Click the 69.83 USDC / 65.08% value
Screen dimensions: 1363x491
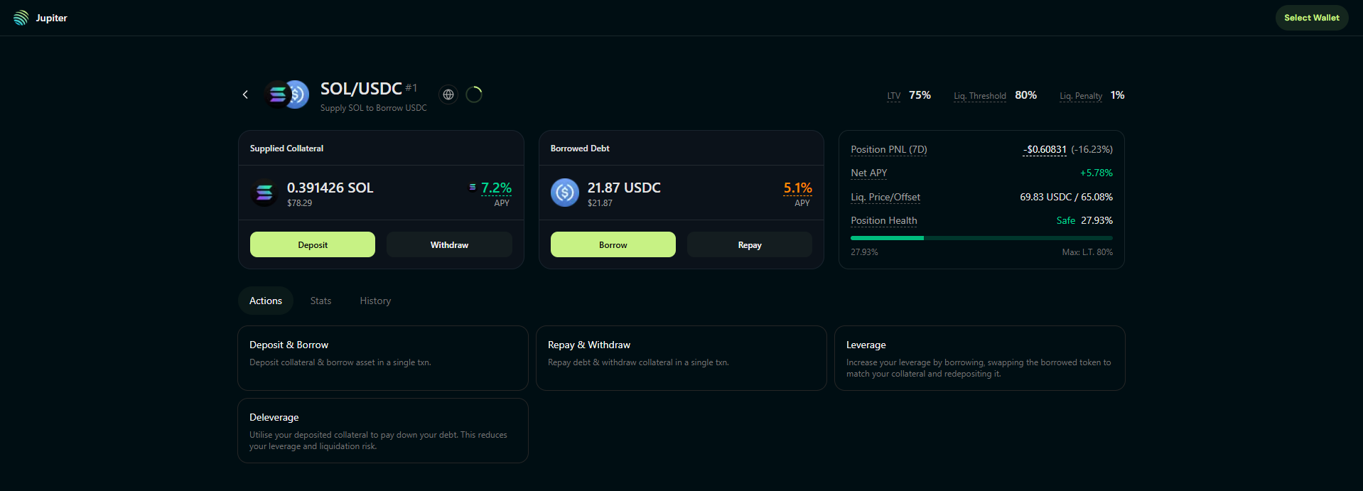point(1066,197)
